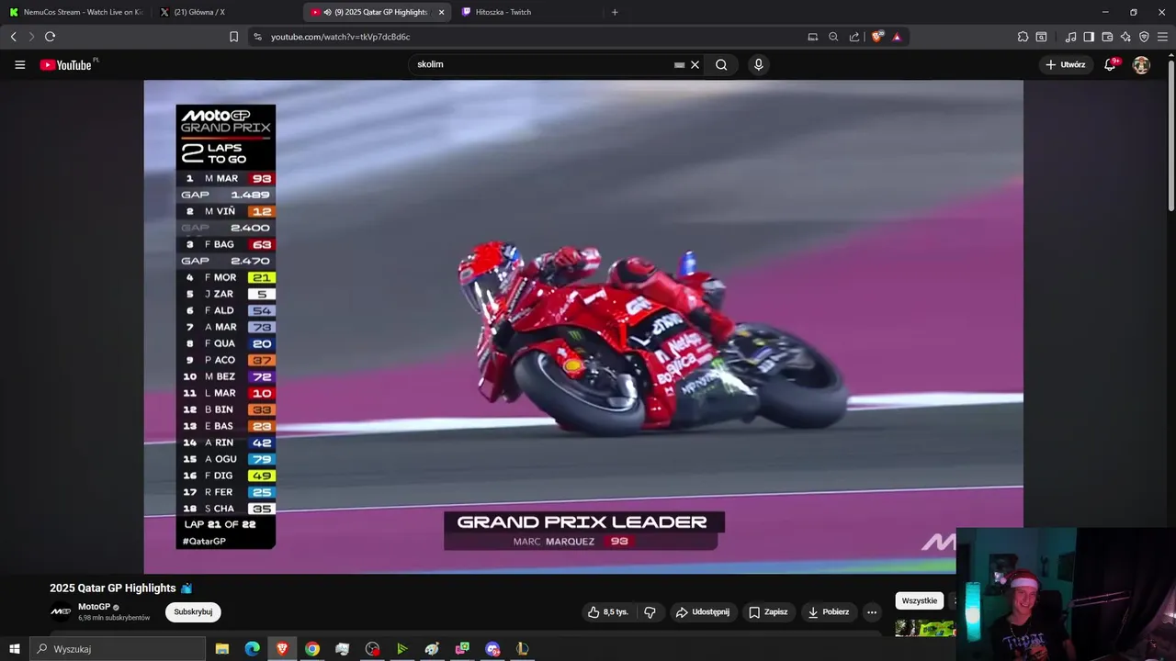Open Google Chrome from taskbar
Viewport: 1176px width, 661px height.
click(x=312, y=649)
